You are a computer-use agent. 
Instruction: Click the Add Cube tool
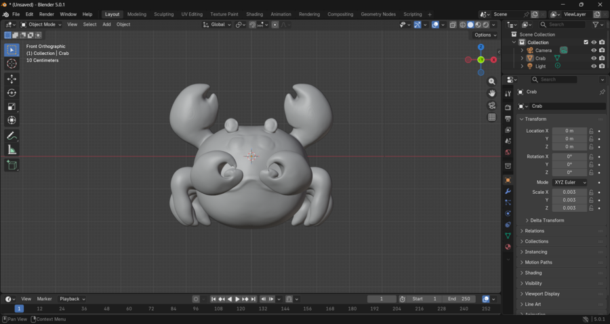click(x=12, y=165)
